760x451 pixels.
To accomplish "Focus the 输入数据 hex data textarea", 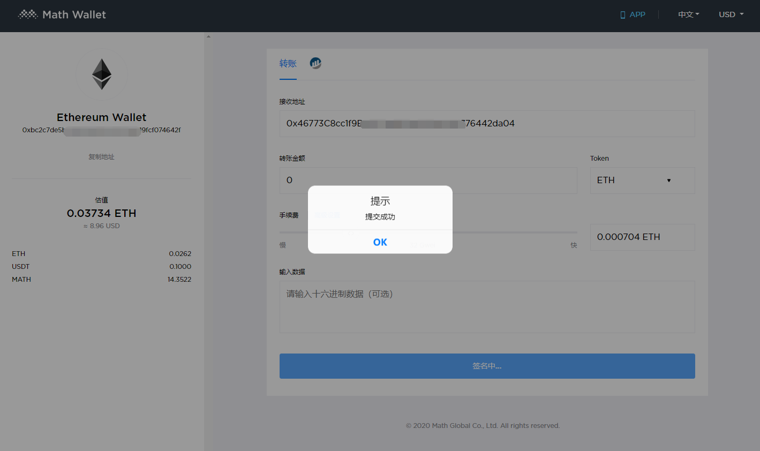I will coord(487,307).
